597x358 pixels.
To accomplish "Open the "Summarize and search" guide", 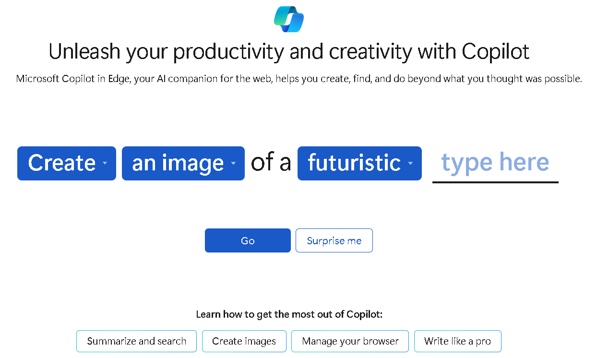I will point(136,341).
